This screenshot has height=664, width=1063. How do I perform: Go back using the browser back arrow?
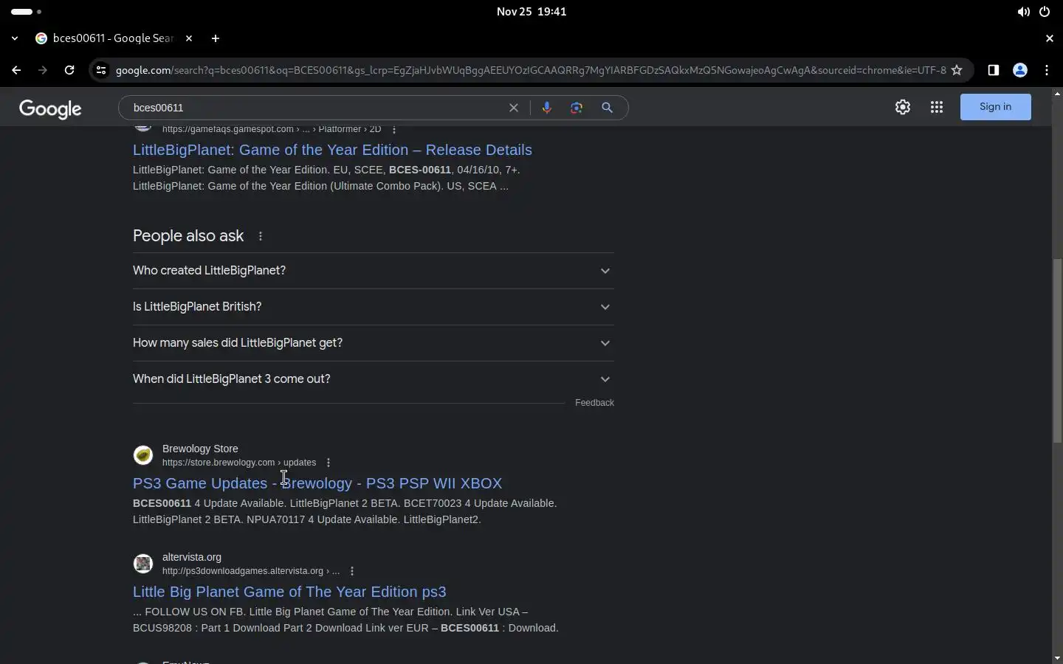(16, 70)
